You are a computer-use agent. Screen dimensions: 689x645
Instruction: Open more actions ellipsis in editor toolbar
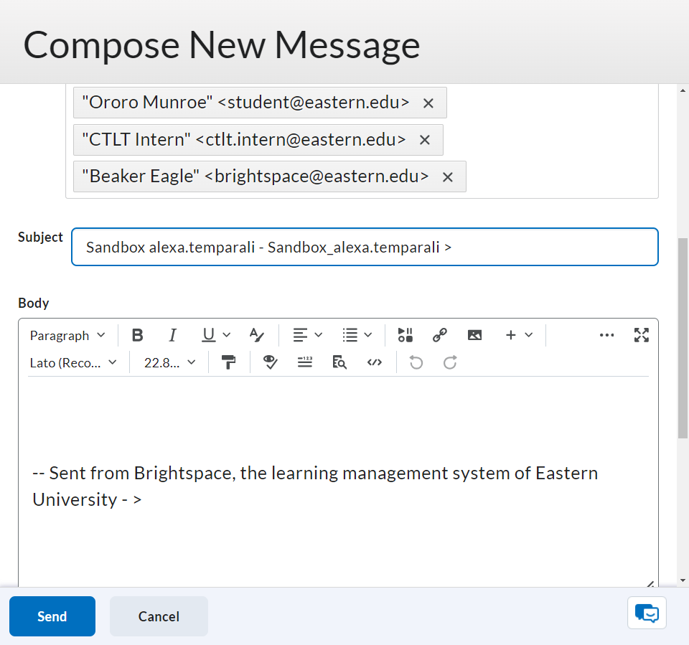(x=607, y=335)
